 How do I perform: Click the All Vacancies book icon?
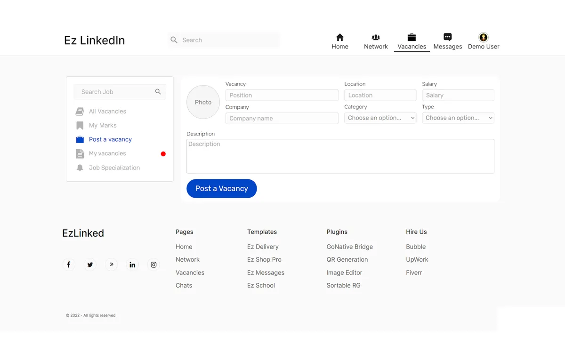pos(80,112)
